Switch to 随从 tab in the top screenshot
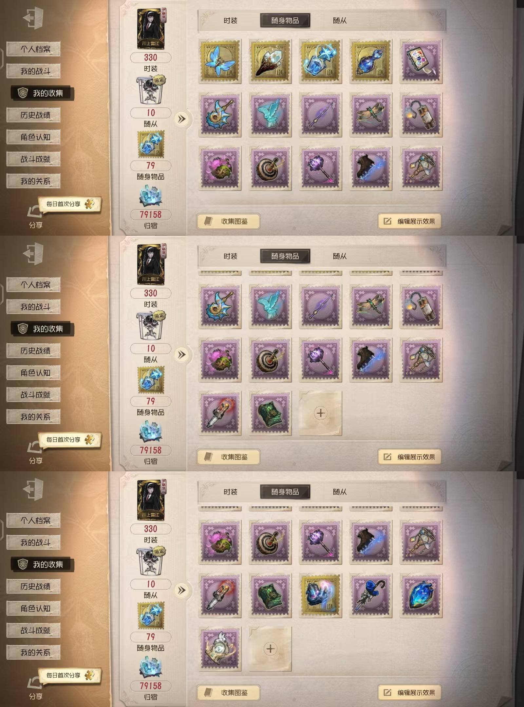The width and height of the screenshot is (524, 707). 340,21
